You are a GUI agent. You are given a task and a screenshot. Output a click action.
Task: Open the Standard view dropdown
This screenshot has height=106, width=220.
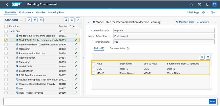(x=14, y=20)
